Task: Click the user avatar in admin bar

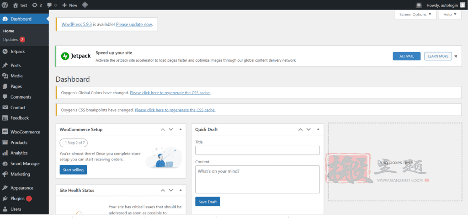Action: 463,5
